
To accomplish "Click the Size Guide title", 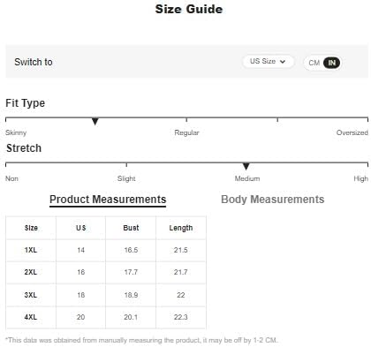I will [189, 9].
